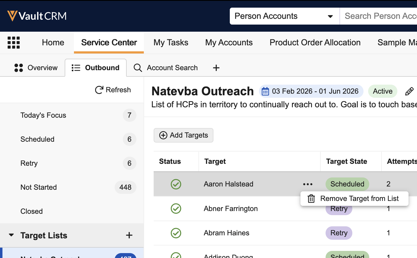This screenshot has width=417, height=258.
Task: Open the Abram Haines target
Action: tap(227, 233)
